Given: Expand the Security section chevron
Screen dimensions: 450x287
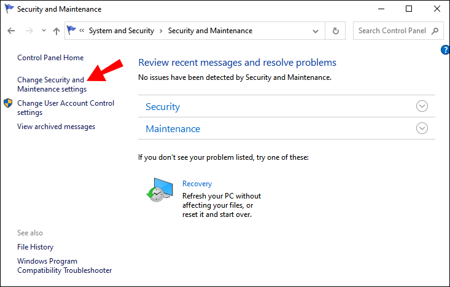Looking at the screenshot, I should pos(422,106).
